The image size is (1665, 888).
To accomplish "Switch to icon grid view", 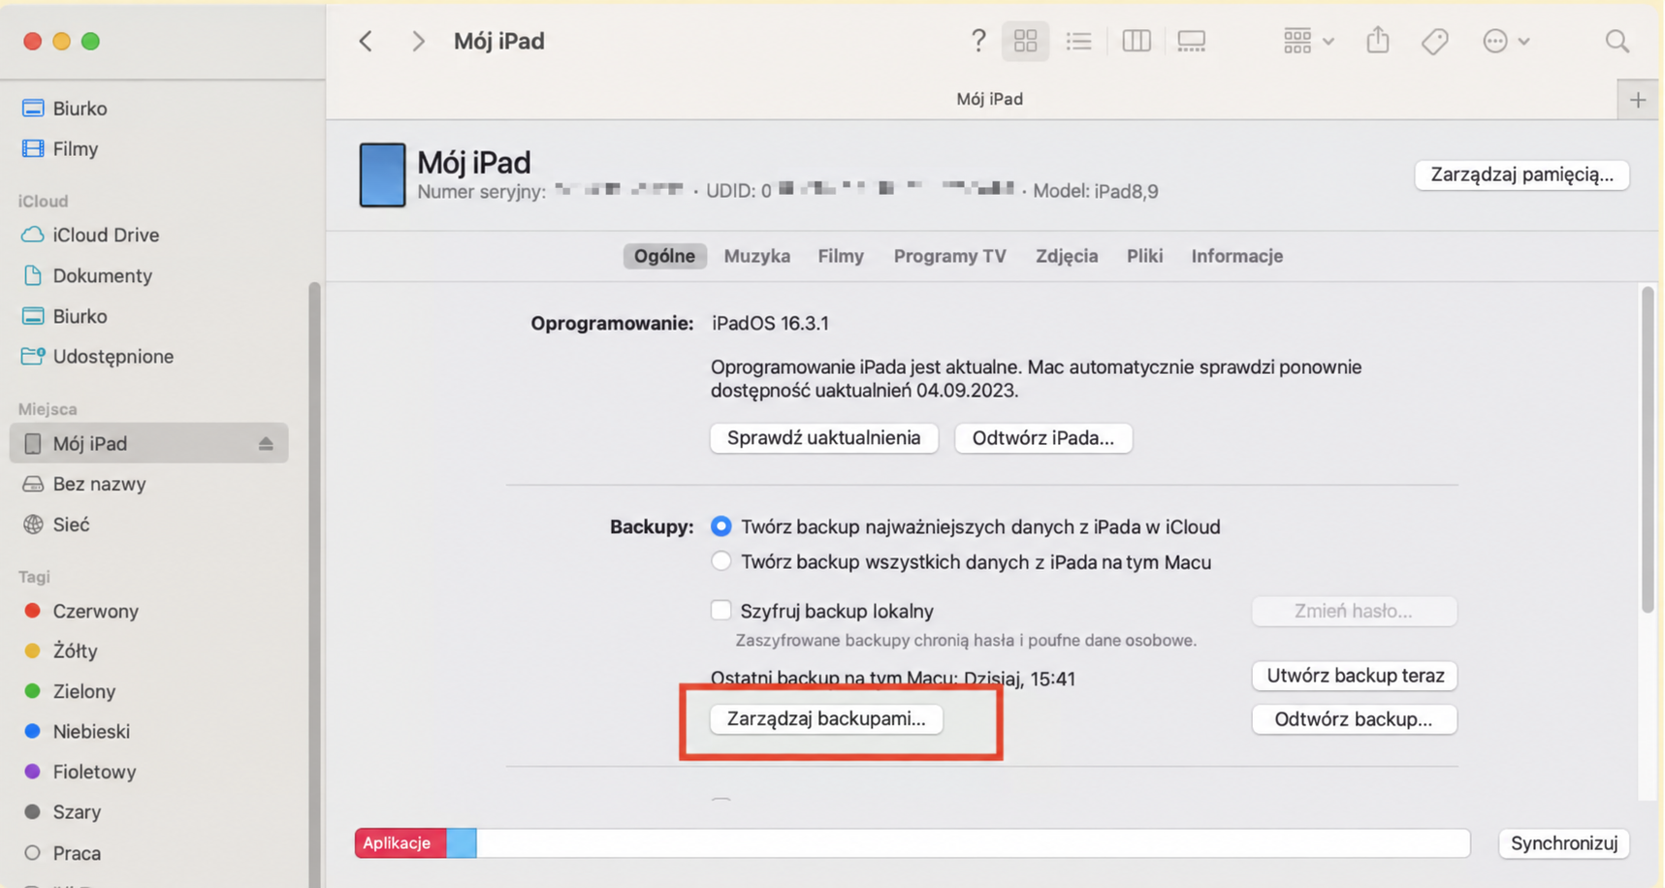I will pyautogui.click(x=1025, y=41).
